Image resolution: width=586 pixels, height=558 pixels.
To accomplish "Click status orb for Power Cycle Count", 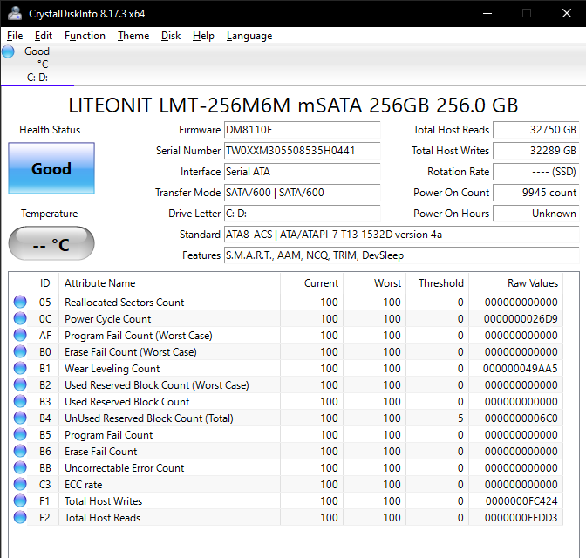I will click(x=20, y=318).
